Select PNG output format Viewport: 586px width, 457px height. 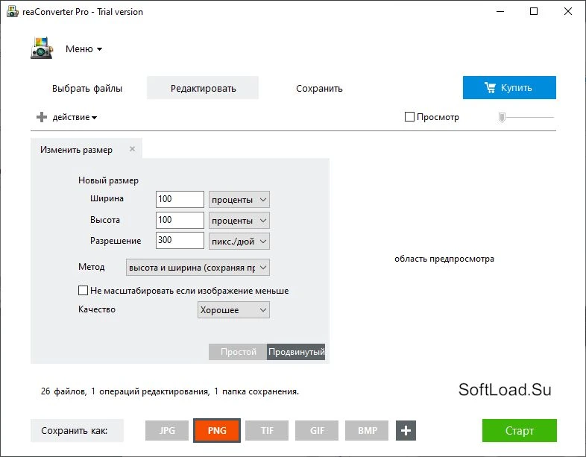tap(217, 430)
